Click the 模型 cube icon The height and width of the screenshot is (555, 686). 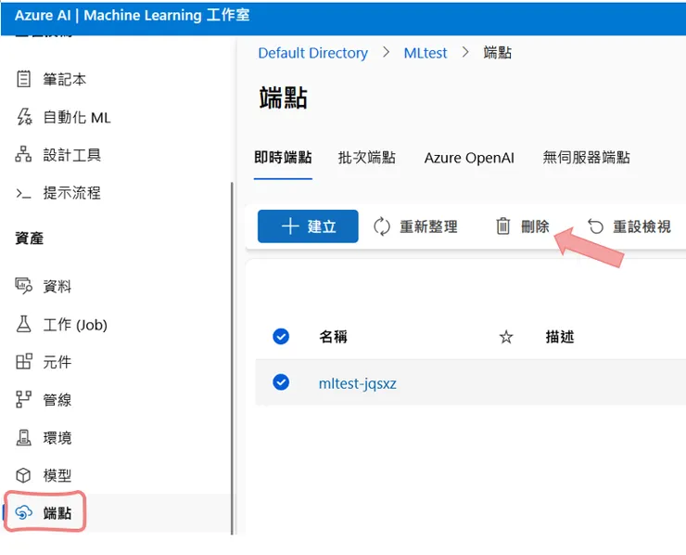pyautogui.click(x=23, y=475)
